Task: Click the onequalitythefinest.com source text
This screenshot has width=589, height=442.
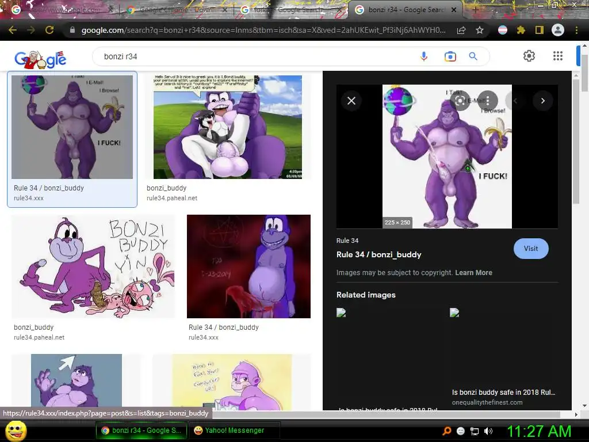Action: [x=487, y=402]
